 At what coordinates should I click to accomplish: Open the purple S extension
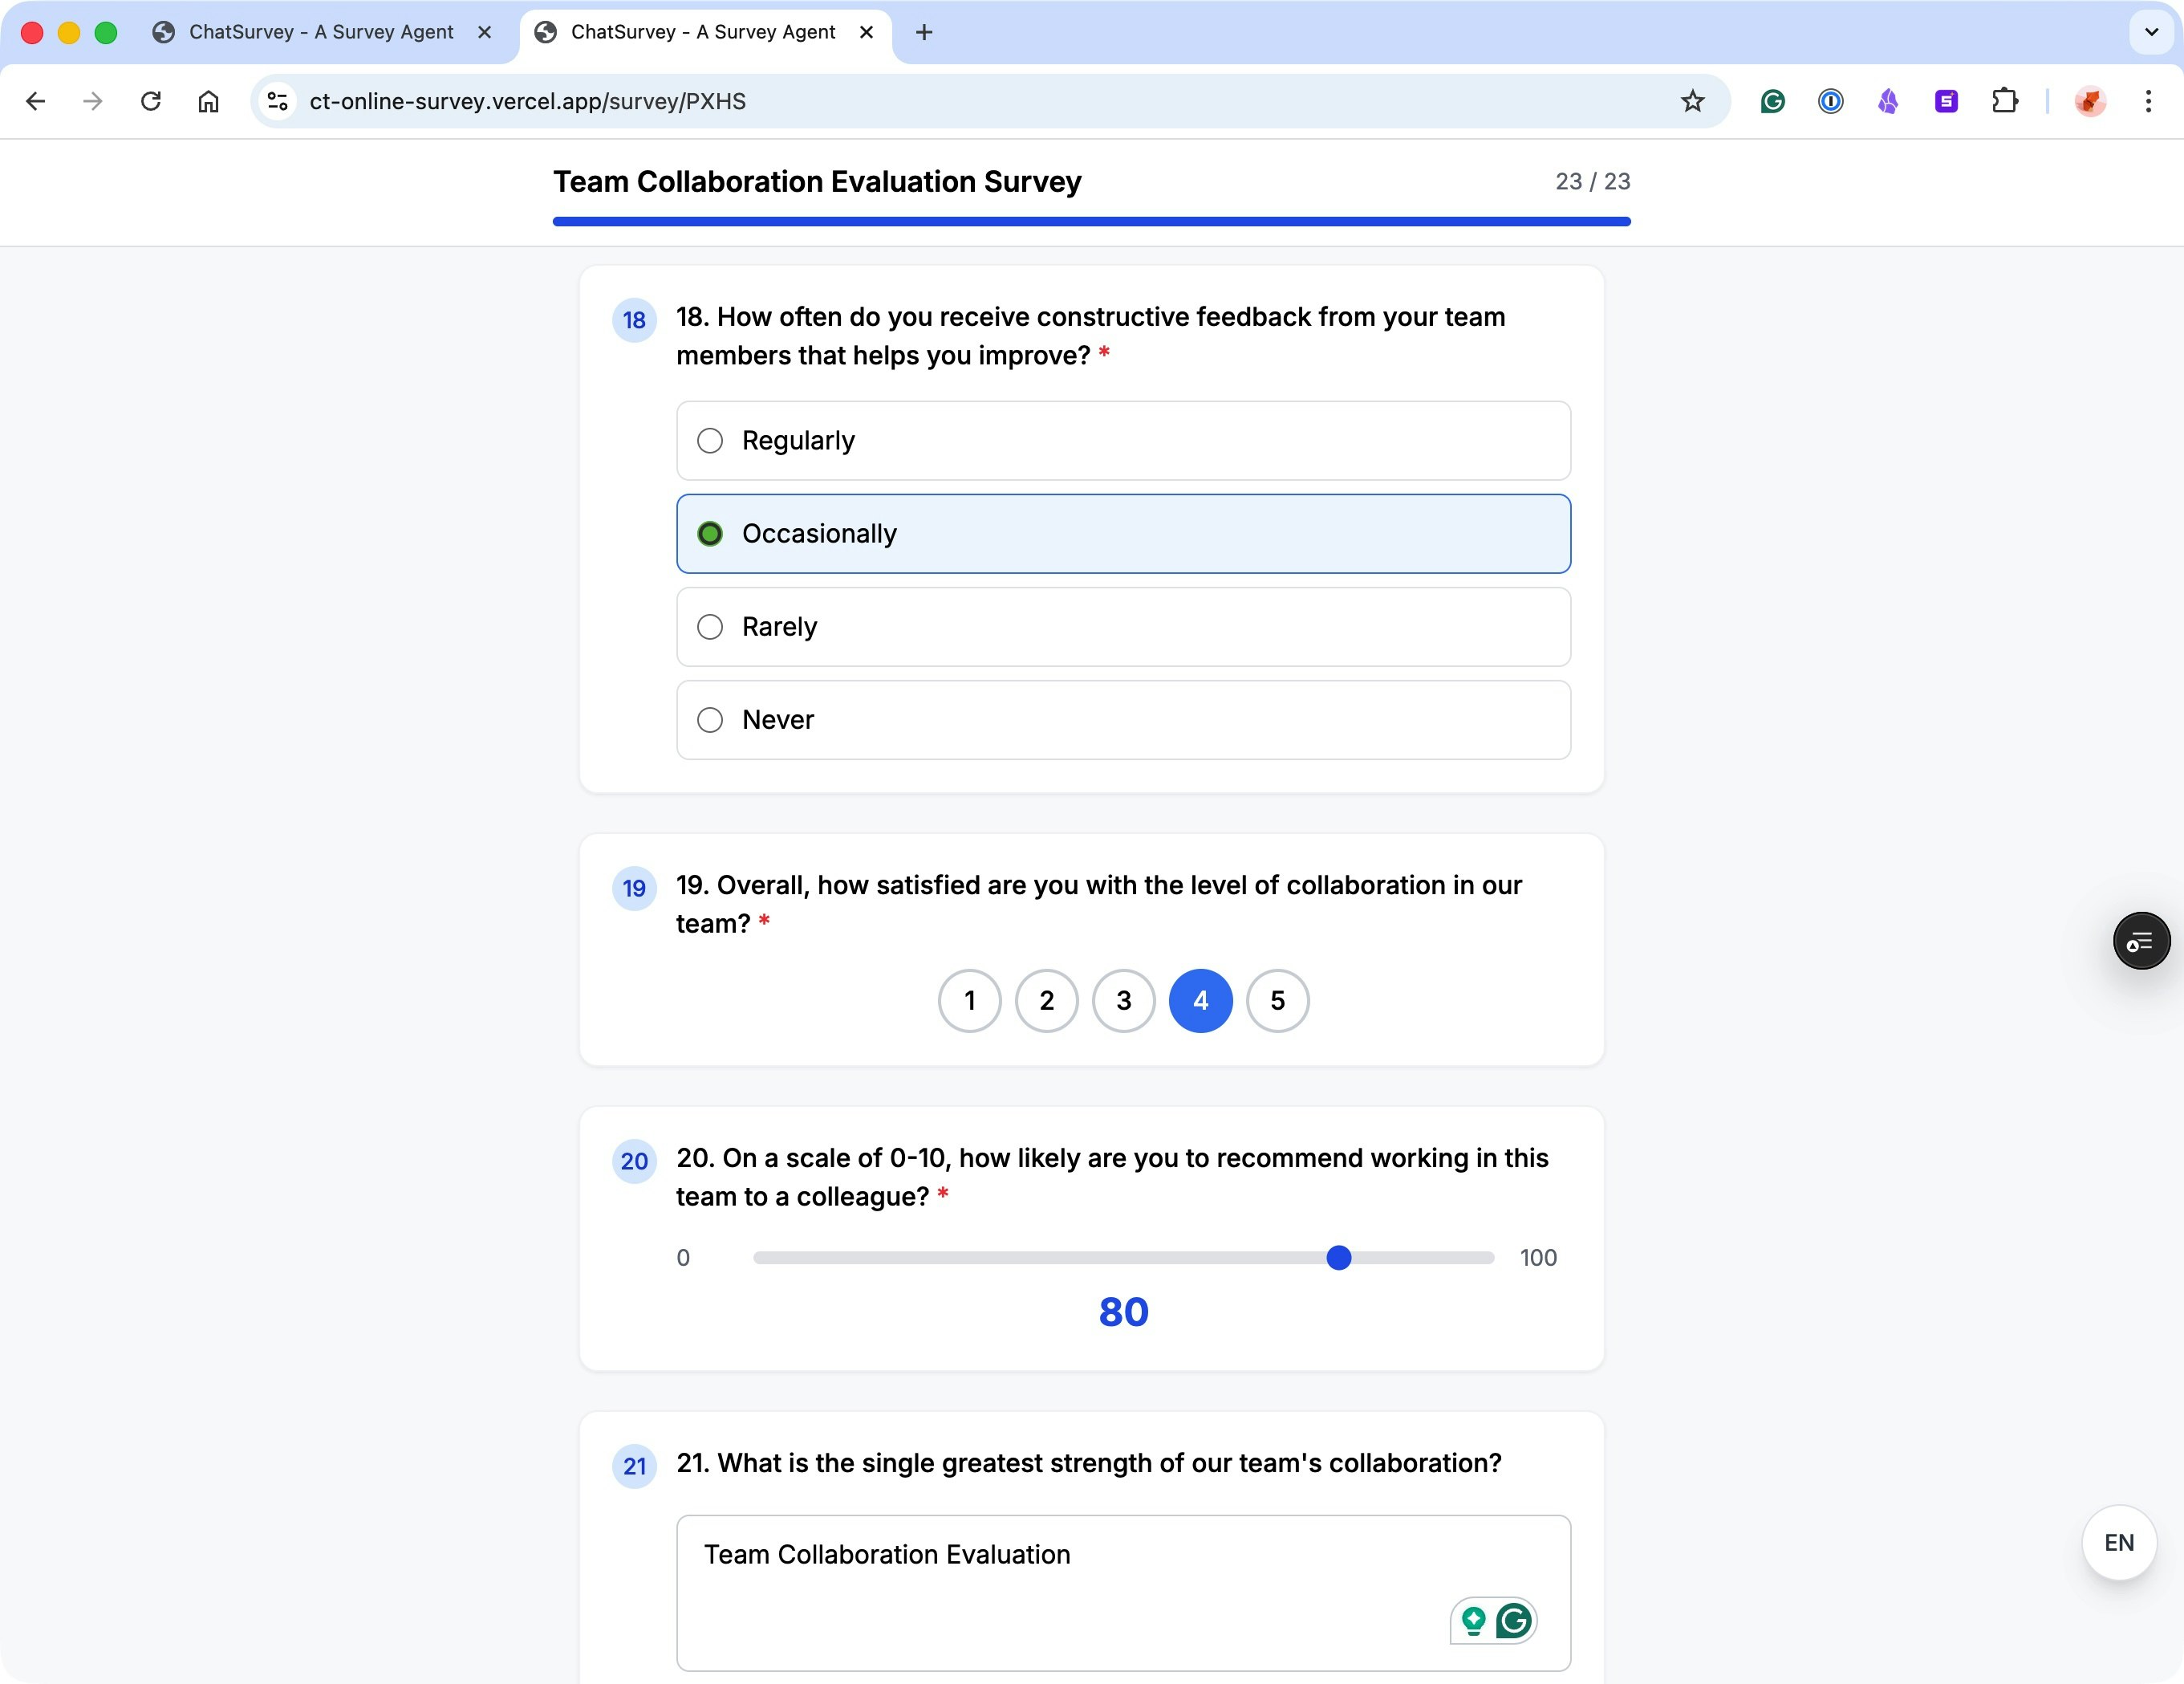click(1945, 100)
